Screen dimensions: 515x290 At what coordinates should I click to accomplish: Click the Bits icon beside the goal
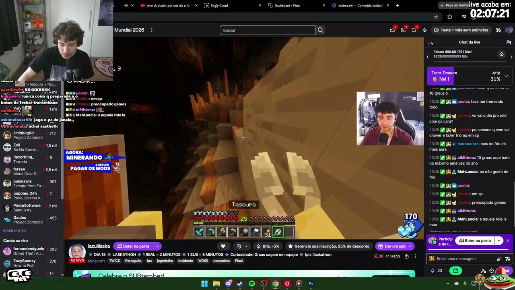click(x=501, y=54)
